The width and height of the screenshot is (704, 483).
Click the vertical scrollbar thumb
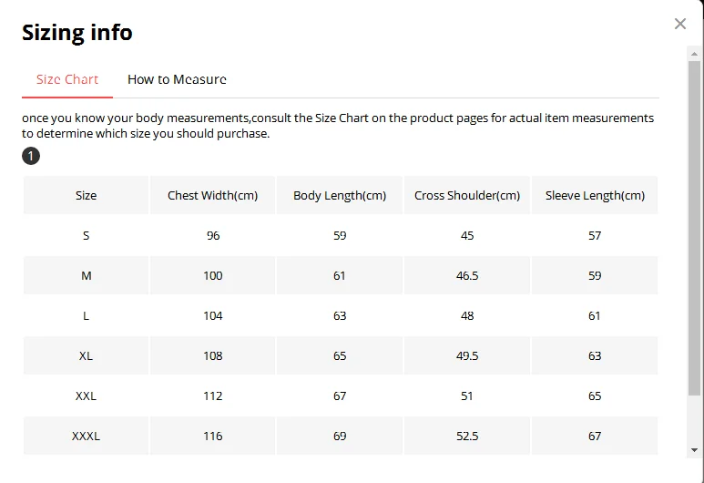pos(695,228)
